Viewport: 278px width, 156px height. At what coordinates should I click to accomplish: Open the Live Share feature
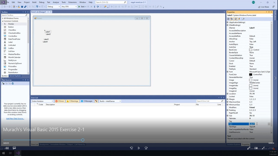pos(264,7)
